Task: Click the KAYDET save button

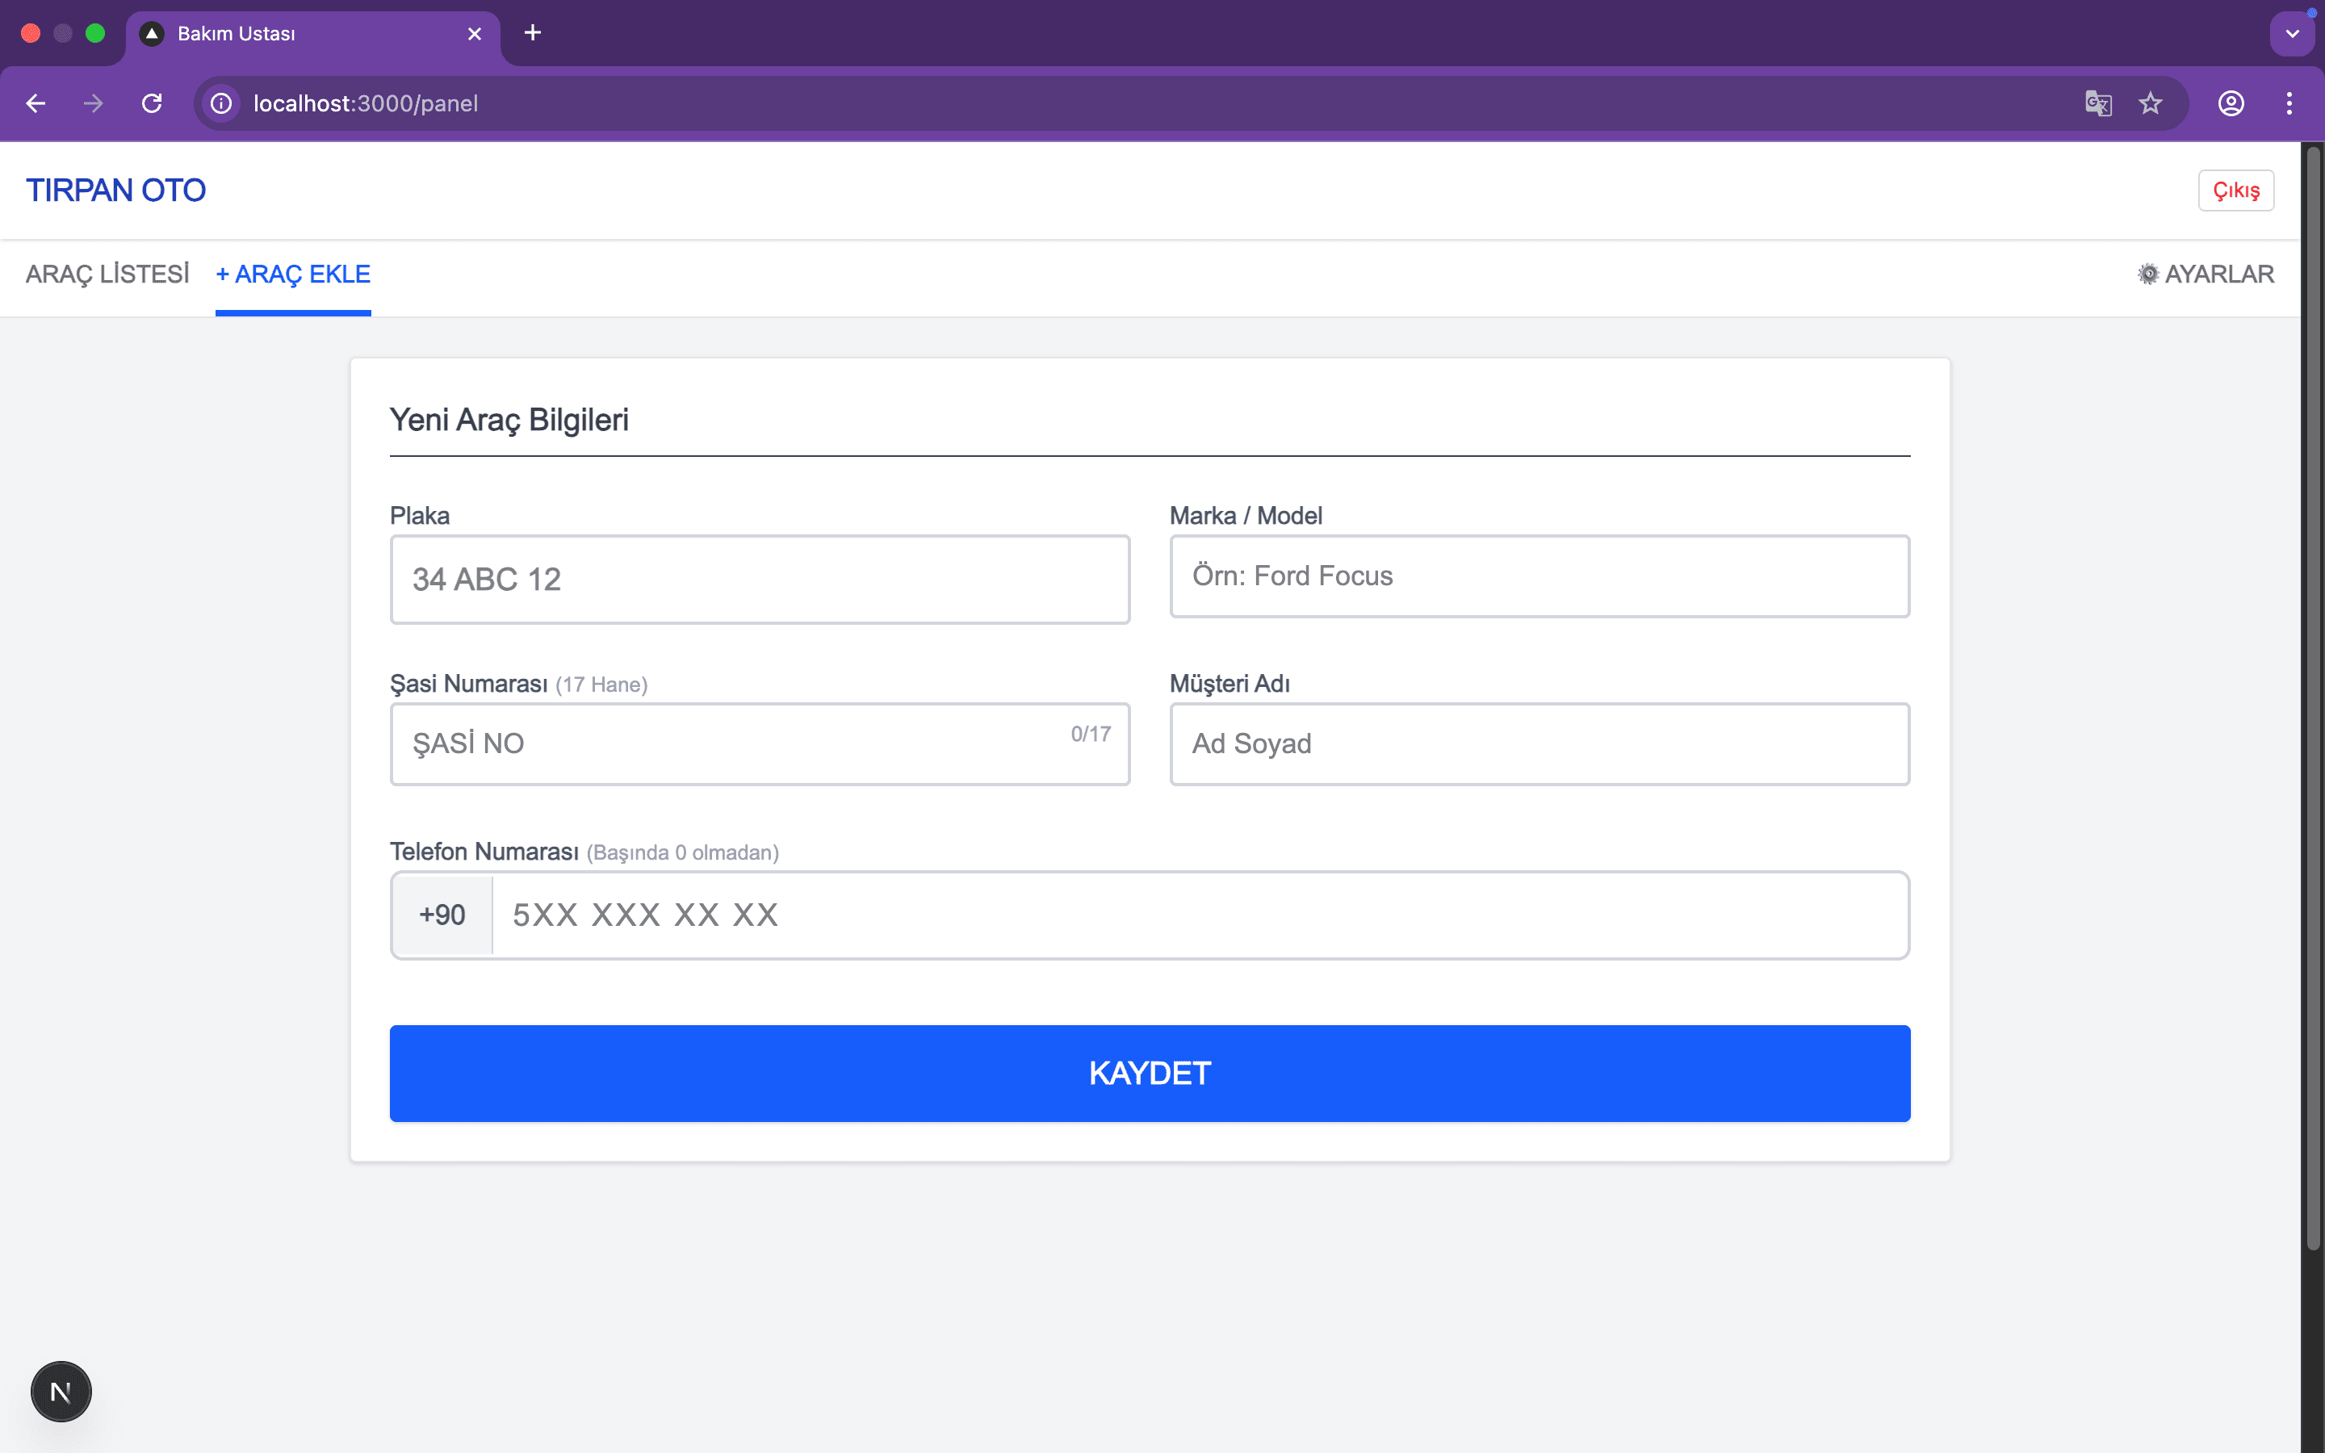Action: [1149, 1073]
